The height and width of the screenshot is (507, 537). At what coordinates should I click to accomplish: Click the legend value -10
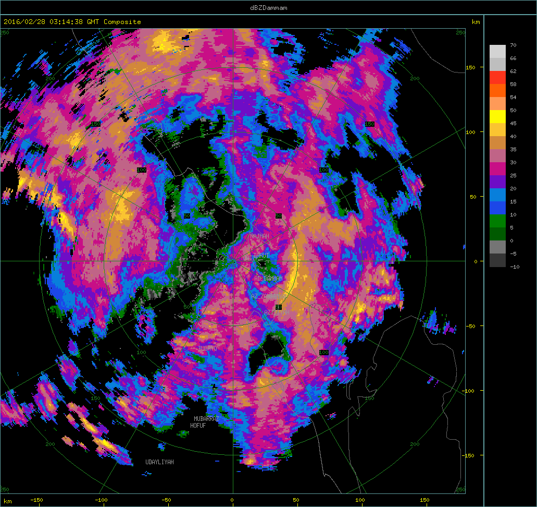515,267
